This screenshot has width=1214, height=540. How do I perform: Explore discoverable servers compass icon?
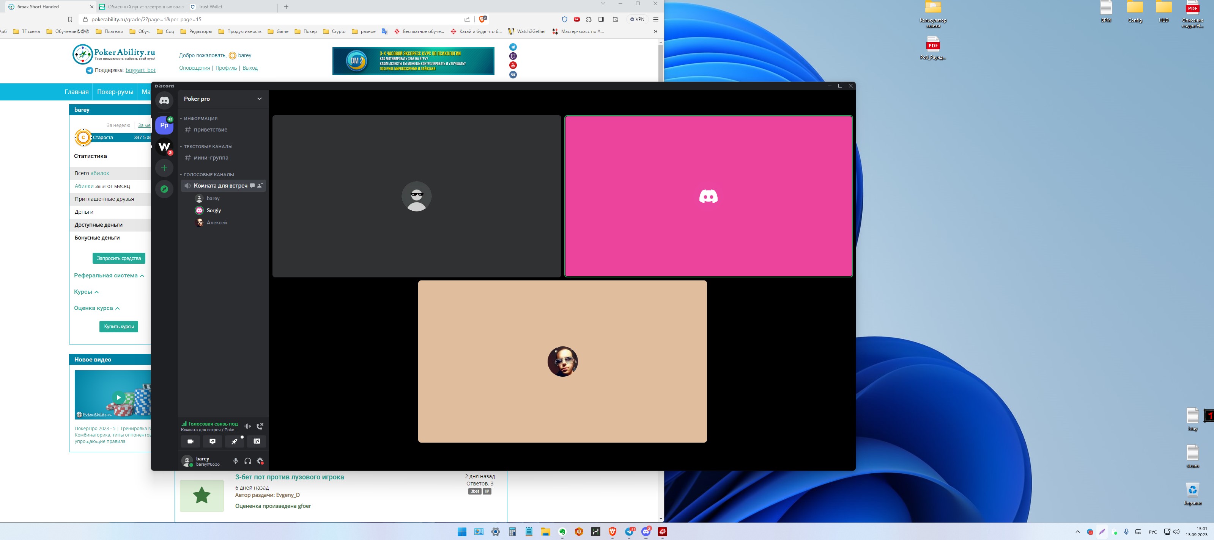tap(164, 189)
